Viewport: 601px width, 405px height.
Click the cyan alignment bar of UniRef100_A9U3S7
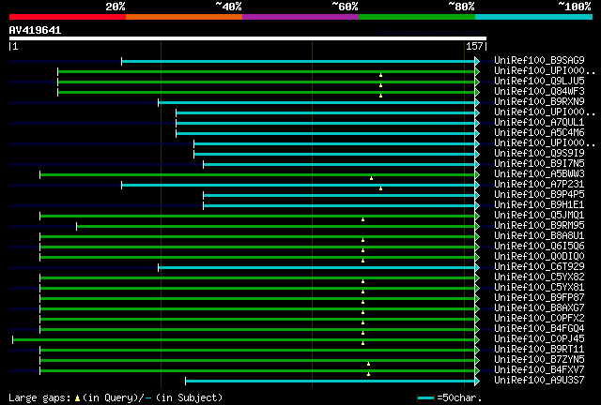pos(330,382)
